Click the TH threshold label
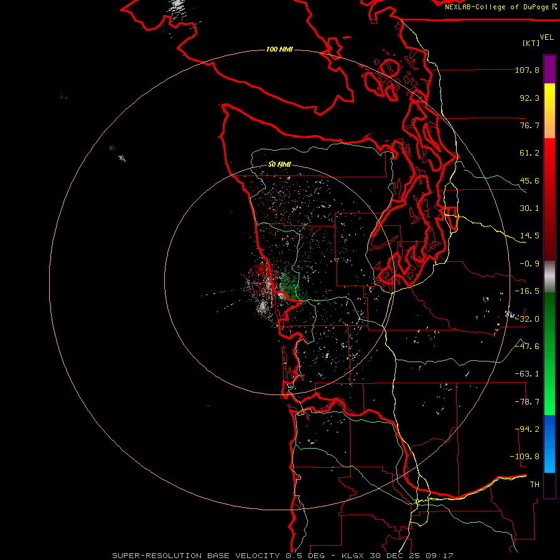 [x=534, y=485]
